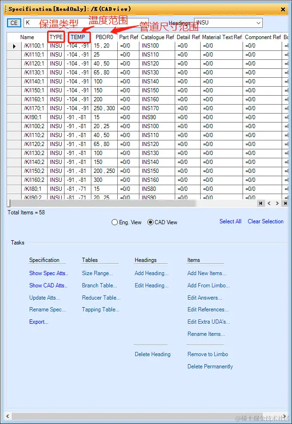
Task: Open Rename Spec... task
Action: tap(47, 310)
